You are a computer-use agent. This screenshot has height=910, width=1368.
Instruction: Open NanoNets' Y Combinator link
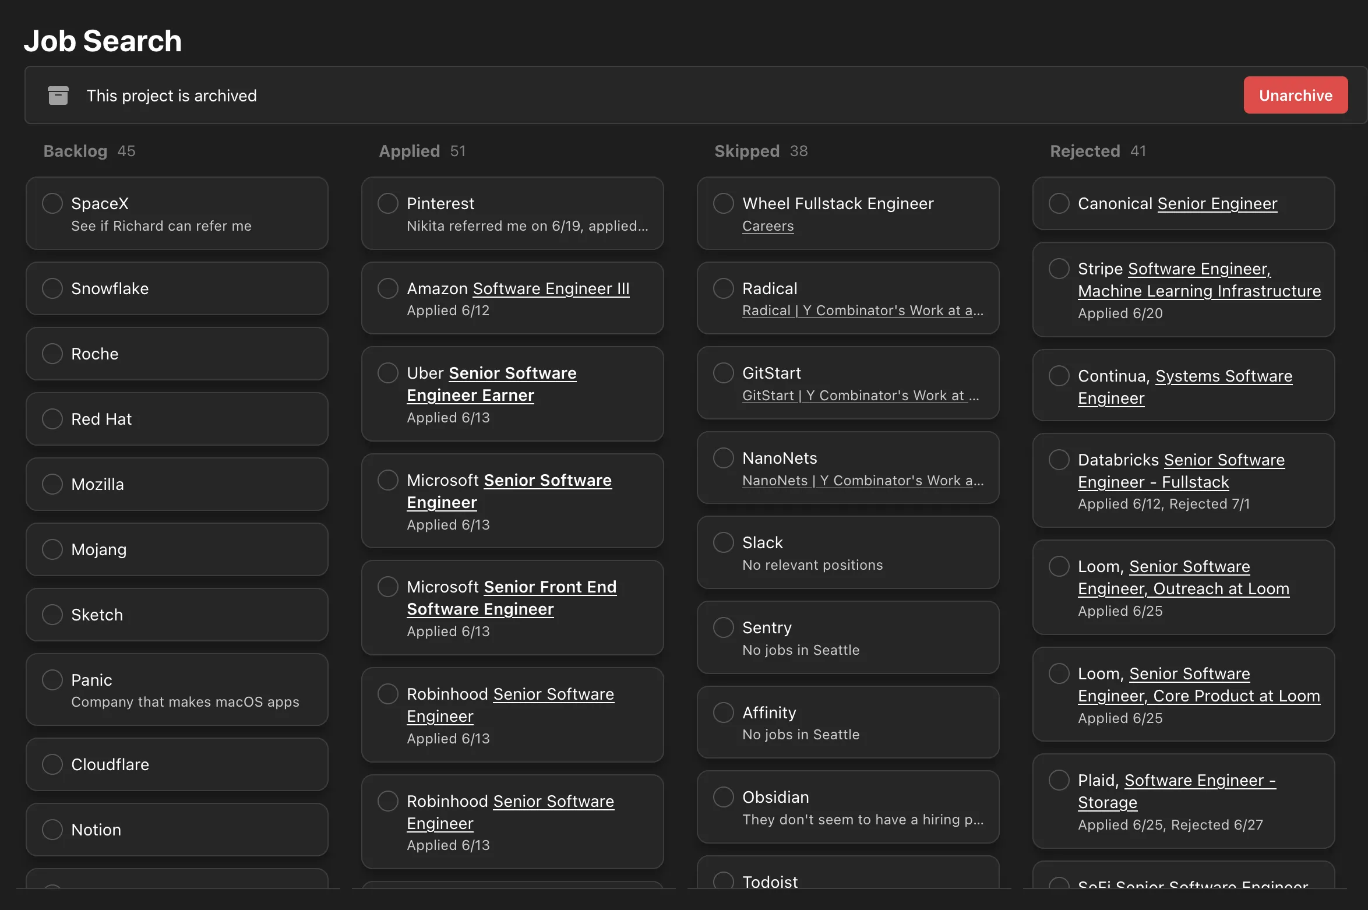pyautogui.click(x=862, y=481)
